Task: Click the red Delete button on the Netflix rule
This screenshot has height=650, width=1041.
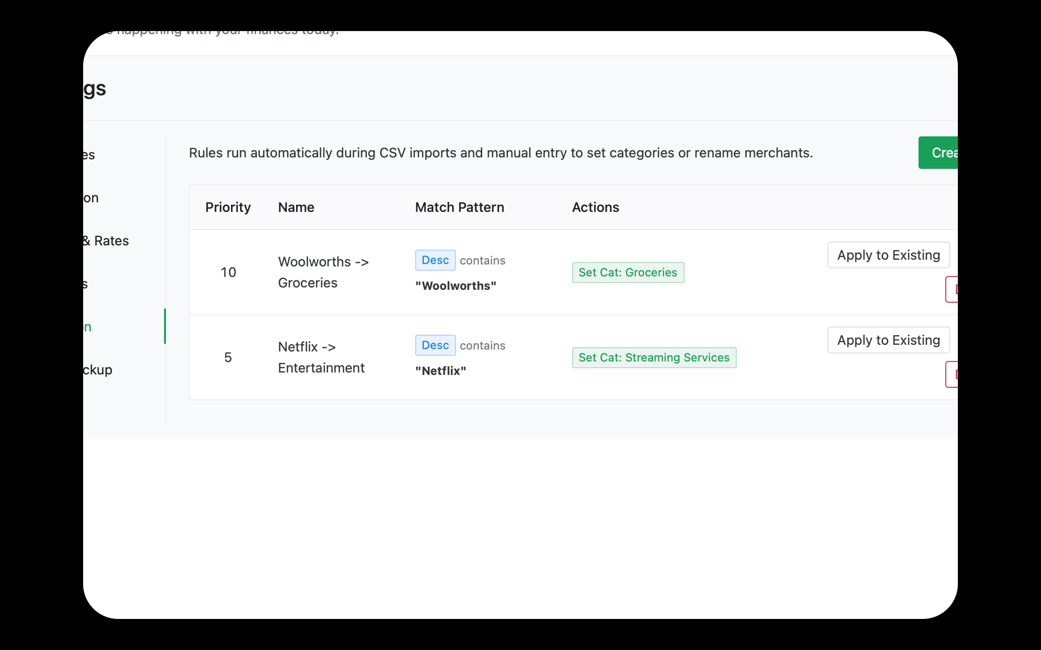Action: 952,374
